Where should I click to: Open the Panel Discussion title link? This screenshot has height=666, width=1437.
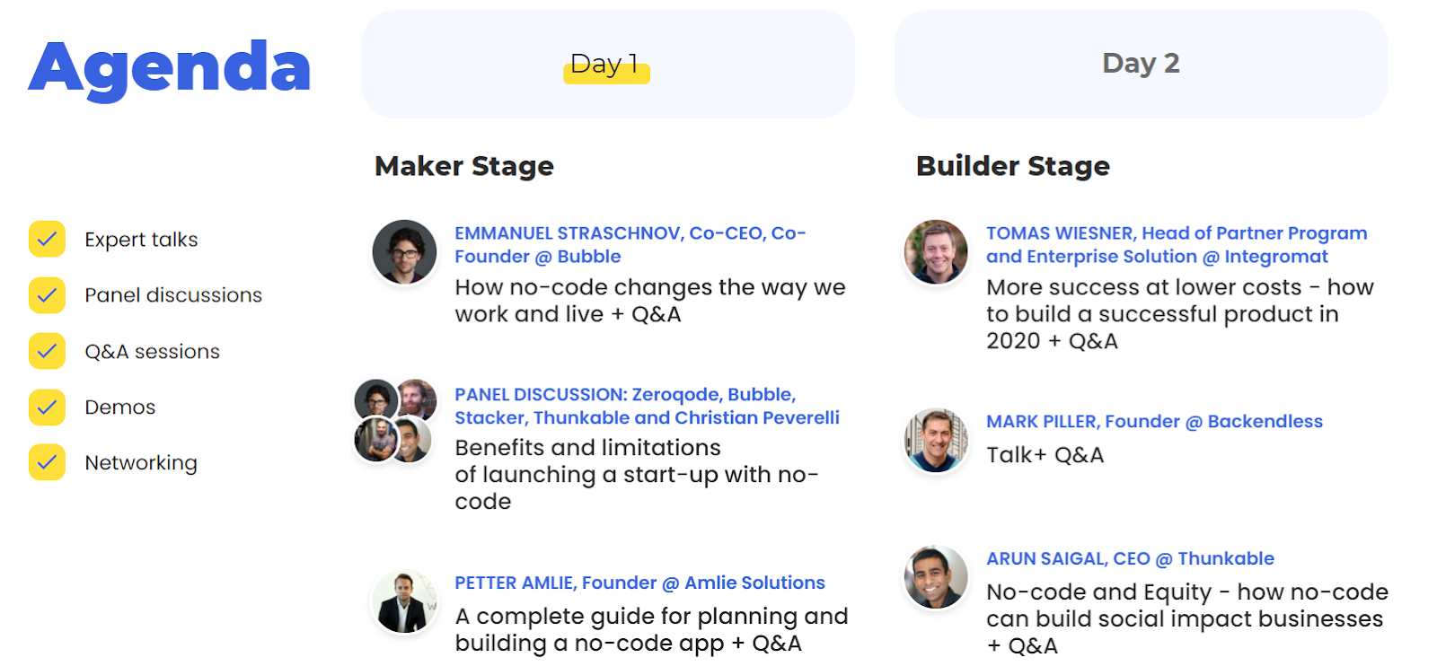tap(647, 406)
